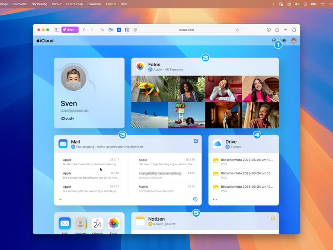Open the woman in pink photo thumbnail

point(260,89)
